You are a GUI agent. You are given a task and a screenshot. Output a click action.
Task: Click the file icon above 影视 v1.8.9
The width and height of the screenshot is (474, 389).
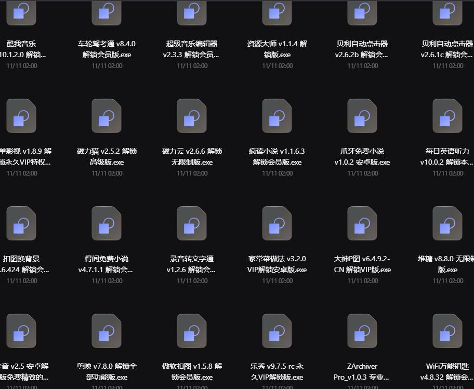pyautogui.click(x=21, y=116)
